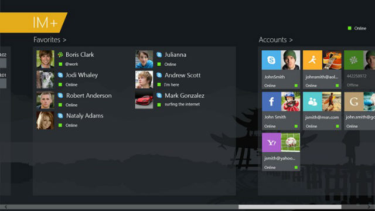The image size is (375, 211).
Task: Expand the Favorites section header
Action: [50, 40]
